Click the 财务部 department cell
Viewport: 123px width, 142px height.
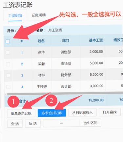point(66,75)
